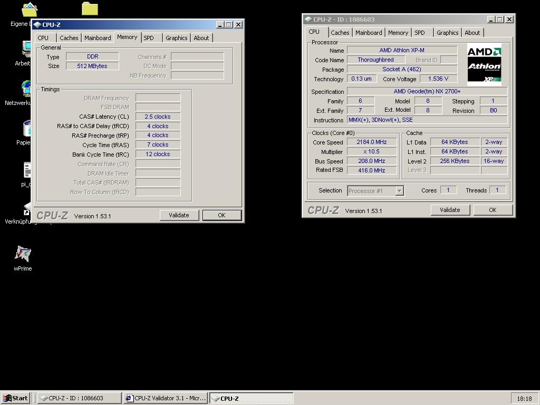The image size is (540, 405).
Task: Click the DDR memory type field
Action: click(93, 56)
